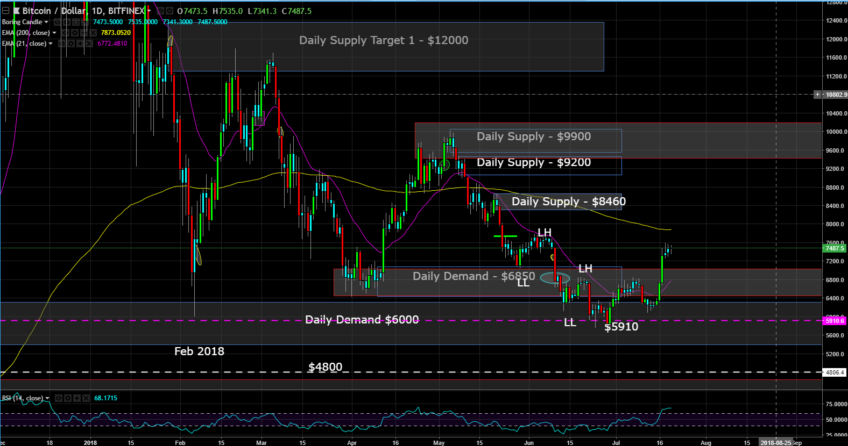Screen dimensions: 848x446
Task: Click the white 4806.4 price level label
Action: 835,372
